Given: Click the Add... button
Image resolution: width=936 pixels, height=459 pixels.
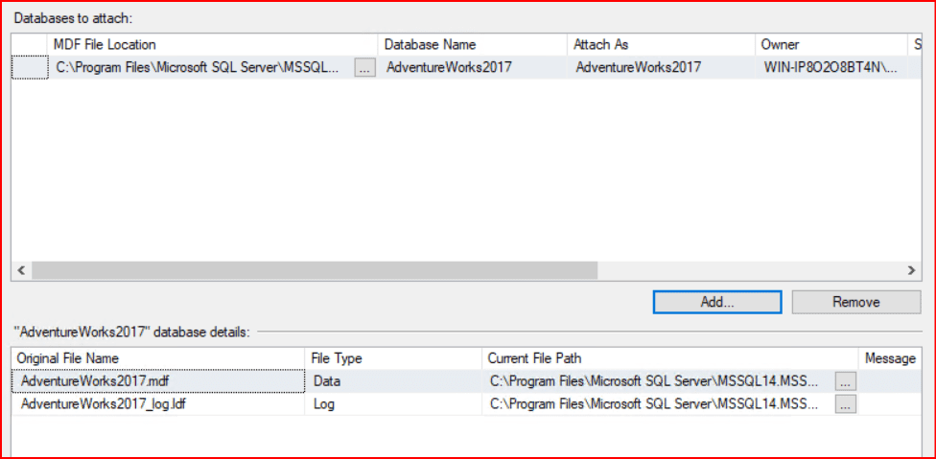Looking at the screenshot, I should point(716,302).
